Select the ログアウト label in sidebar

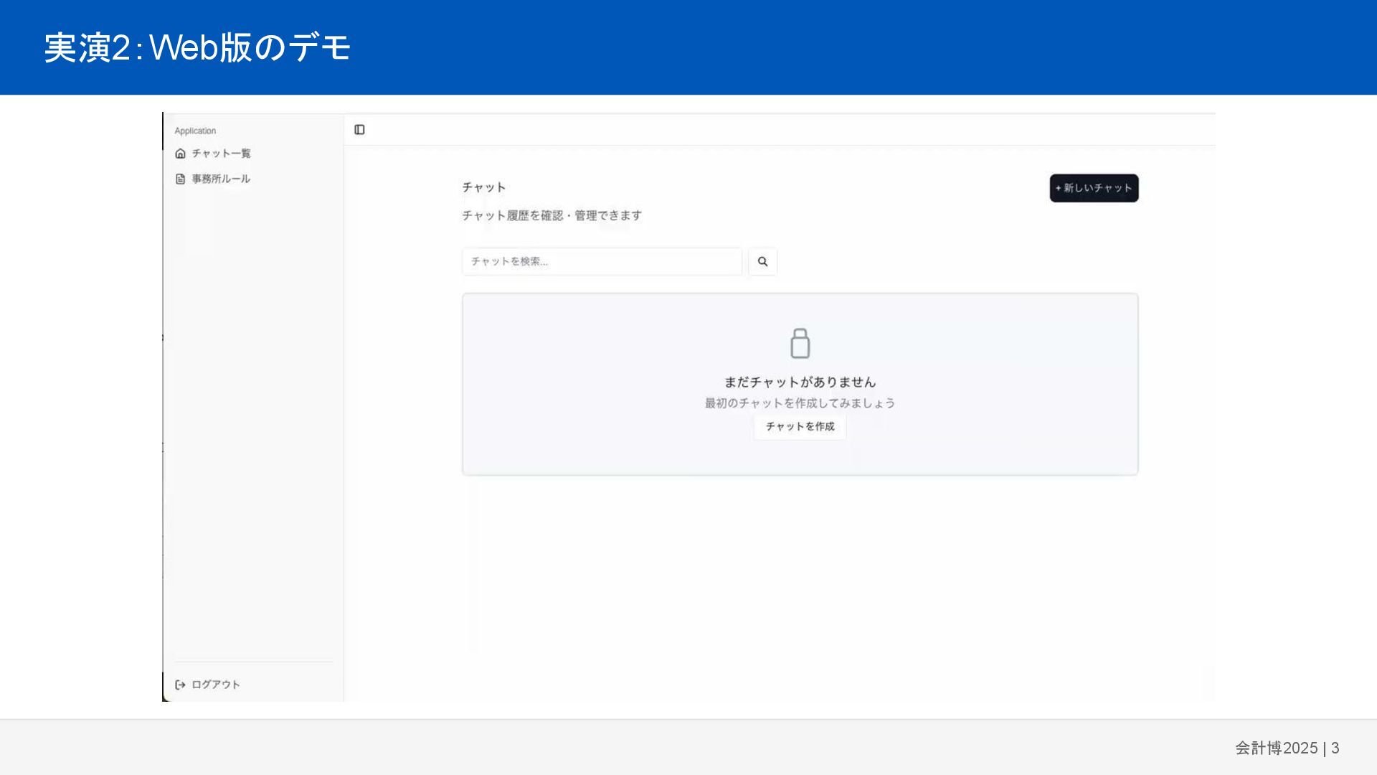tap(216, 685)
